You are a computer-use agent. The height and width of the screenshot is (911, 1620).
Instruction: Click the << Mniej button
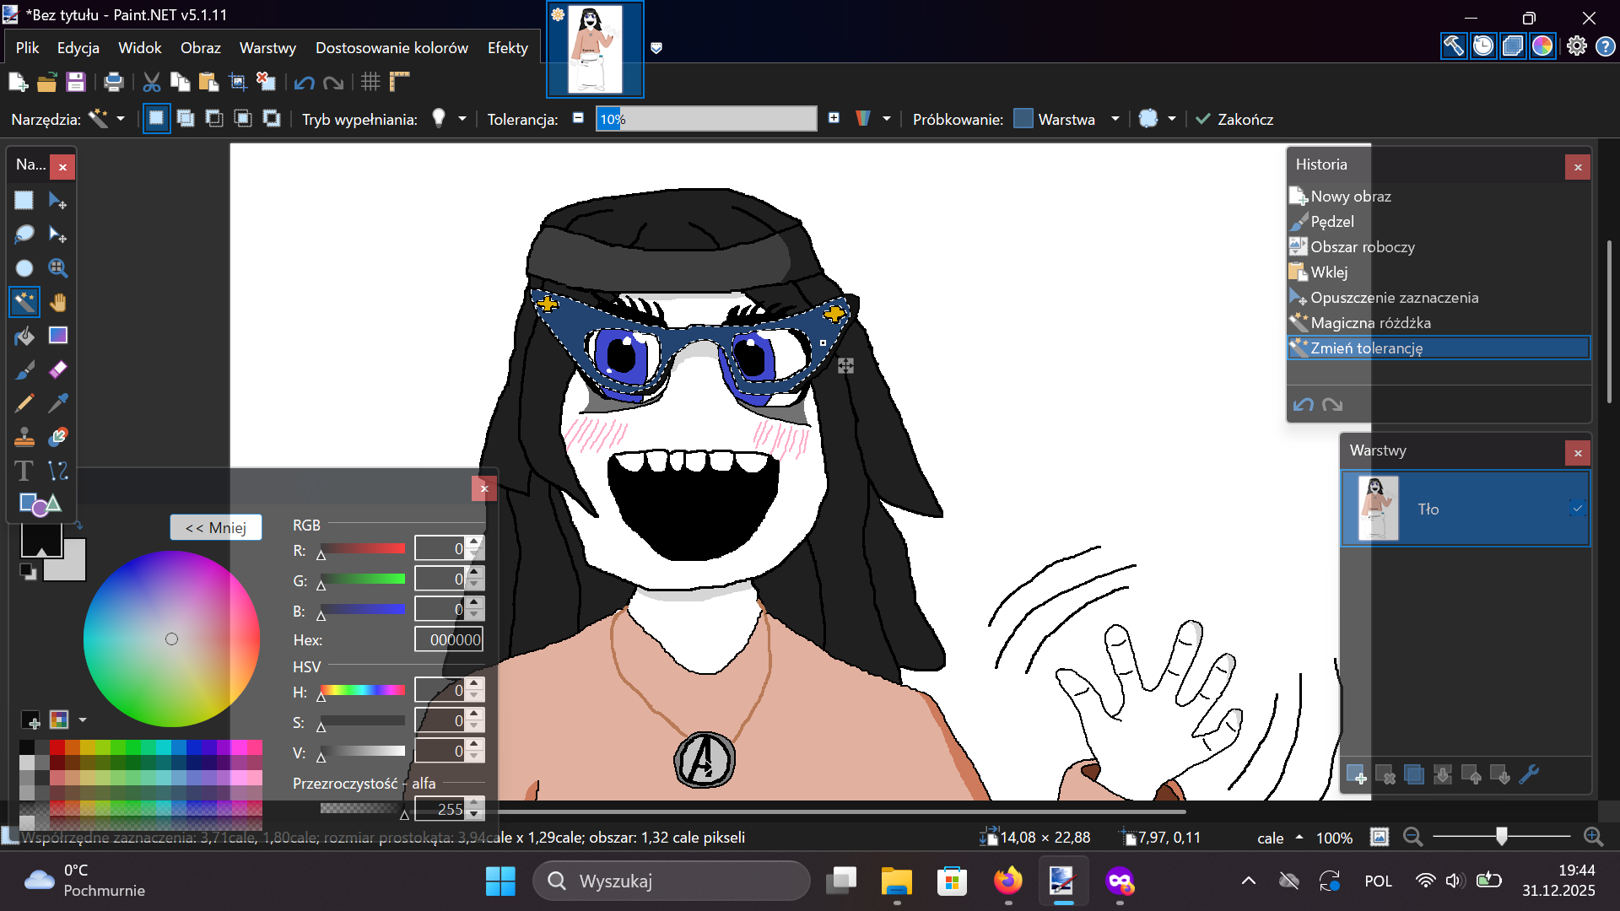tap(216, 527)
